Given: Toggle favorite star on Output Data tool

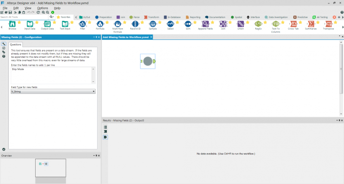Looking at the screenshot, I should (55, 22).
